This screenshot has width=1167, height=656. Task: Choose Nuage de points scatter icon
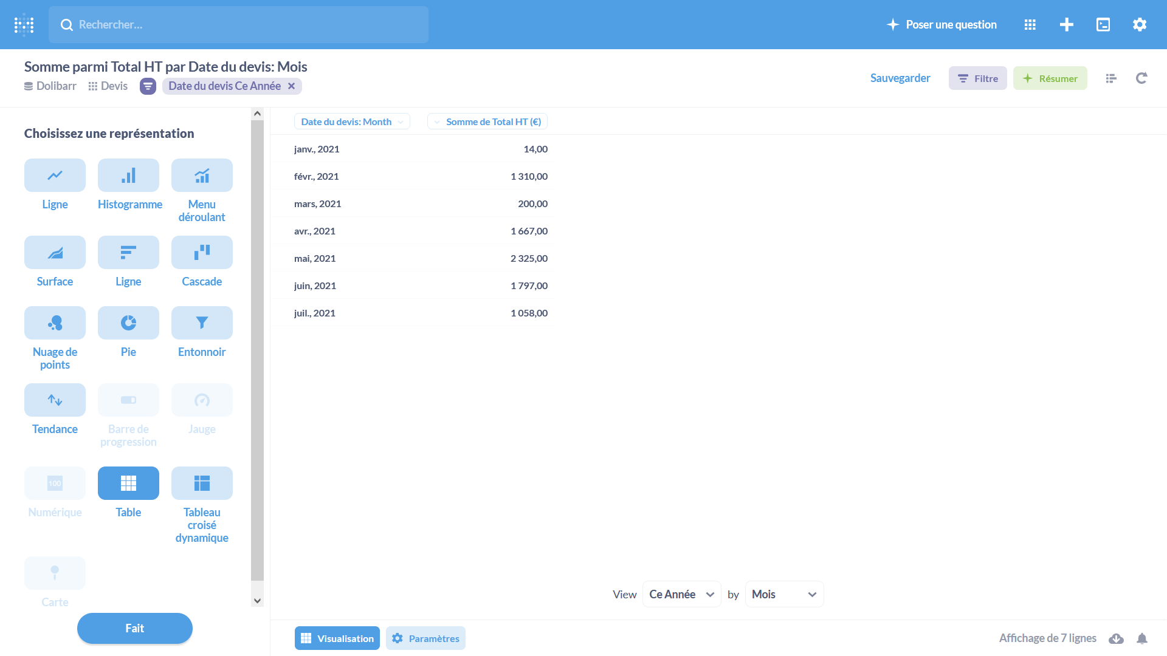point(55,323)
